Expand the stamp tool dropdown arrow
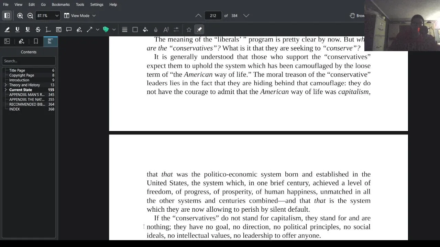This screenshot has width=440, height=247. pyautogui.click(x=114, y=30)
